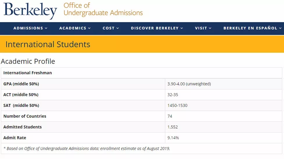Select the 9.14% admit rate value

tap(173, 138)
